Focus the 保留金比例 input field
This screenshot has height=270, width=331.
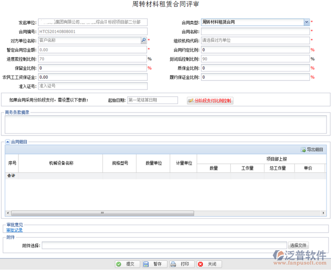coord(93,68)
